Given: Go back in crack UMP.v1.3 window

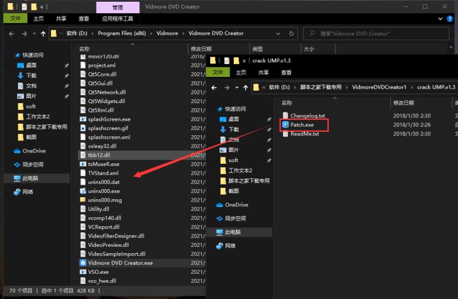Looking at the screenshot, I should pyautogui.click(x=214, y=88).
